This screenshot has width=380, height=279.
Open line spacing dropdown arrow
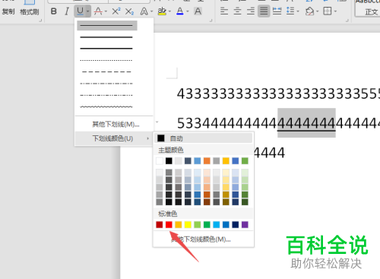(x=298, y=11)
